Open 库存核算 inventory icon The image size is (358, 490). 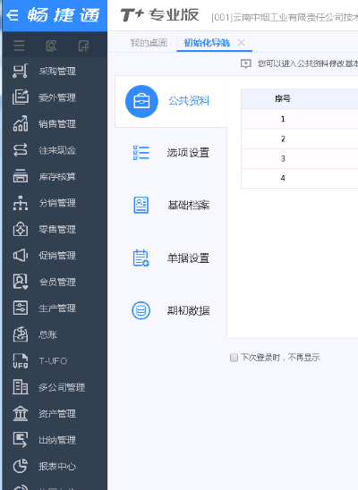point(21,176)
